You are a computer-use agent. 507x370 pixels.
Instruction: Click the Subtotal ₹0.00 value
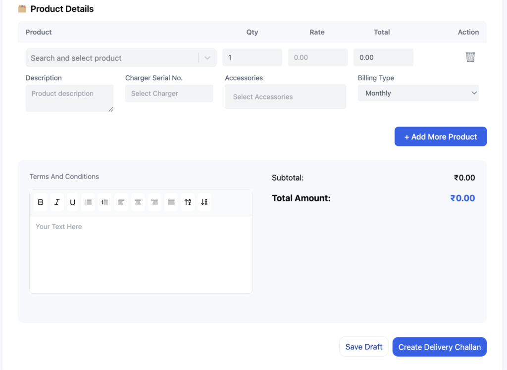464,178
